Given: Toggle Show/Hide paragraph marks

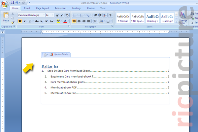Looking at the screenshot, I should point(111,15).
